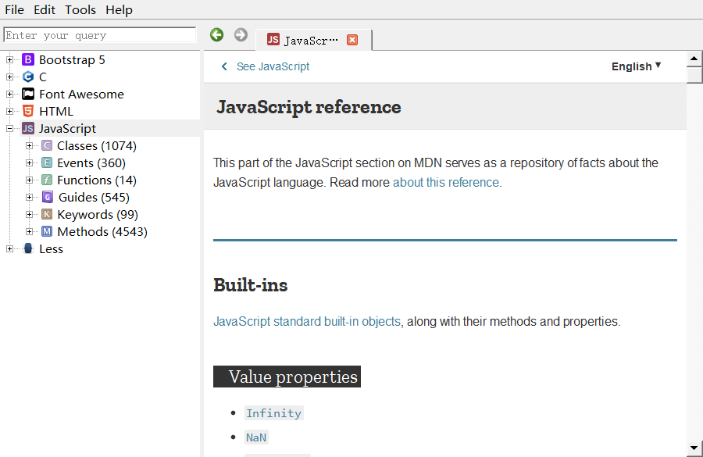Collapse the JavaScript tree node

tap(9, 128)
